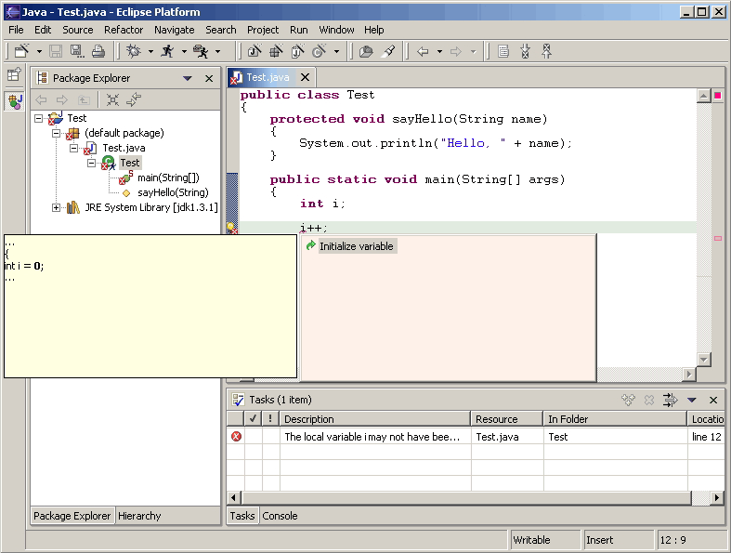
Task: Collapse the Test class tree node
Action: (x=91, y=164)
